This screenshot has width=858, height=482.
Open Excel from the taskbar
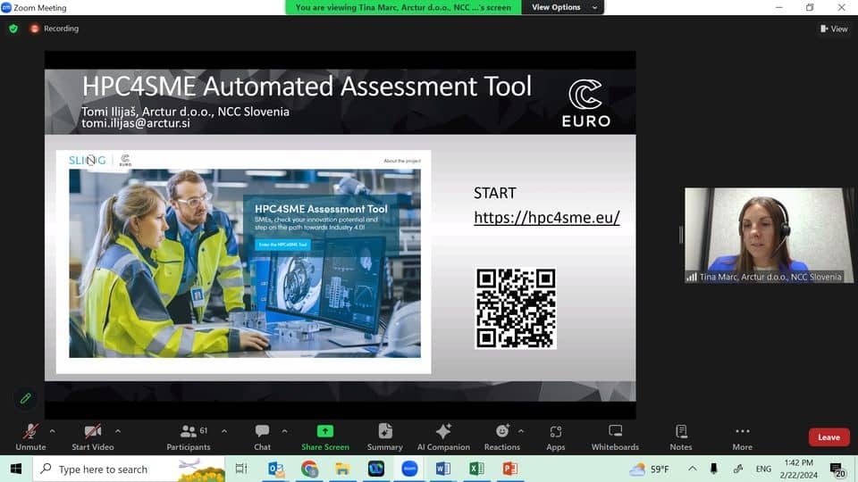tap(476, 469)
